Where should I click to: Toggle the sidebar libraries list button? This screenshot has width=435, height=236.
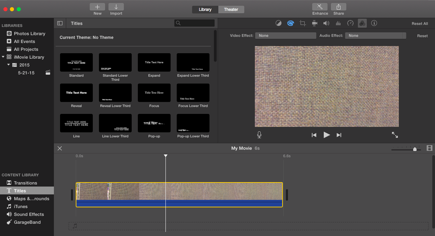point(60,23)
